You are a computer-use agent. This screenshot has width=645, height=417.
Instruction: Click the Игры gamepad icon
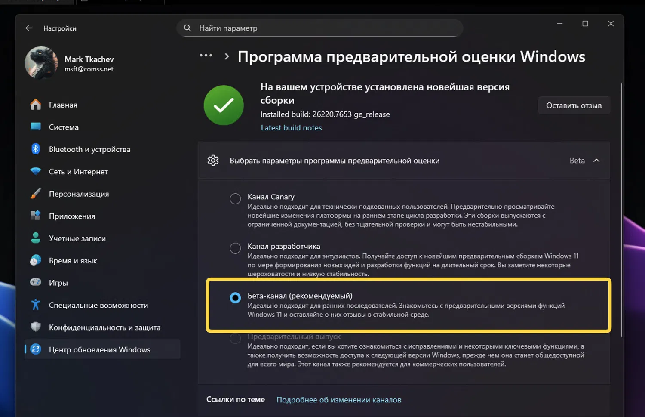point(36,282)
